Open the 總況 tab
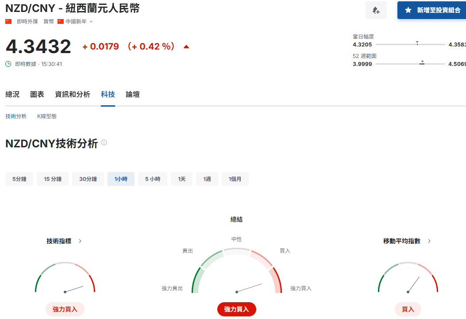466x319 pixels. click(x=12, y=94)
